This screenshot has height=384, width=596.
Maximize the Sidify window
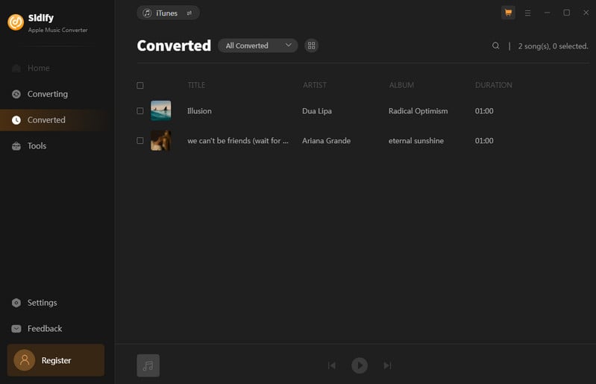point(566,13)
